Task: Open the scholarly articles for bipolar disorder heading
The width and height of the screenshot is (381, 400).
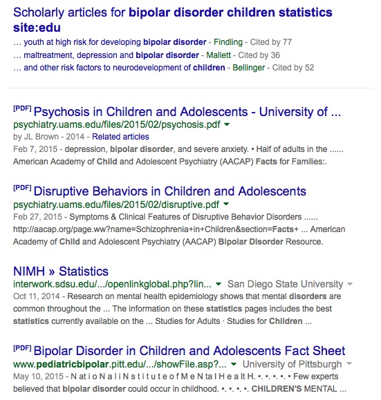Action: 173,20
